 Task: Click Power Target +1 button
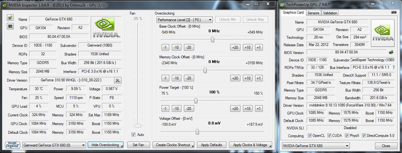coord(258,109)
